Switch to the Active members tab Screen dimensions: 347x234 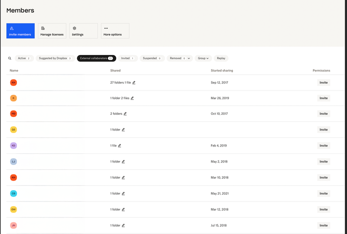24,58
